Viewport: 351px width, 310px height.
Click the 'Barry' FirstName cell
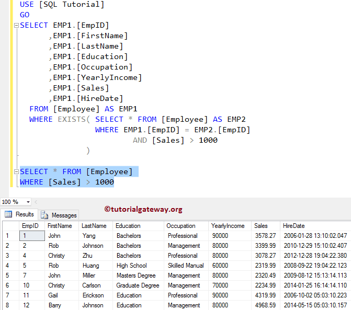click(x=62, y=305)
